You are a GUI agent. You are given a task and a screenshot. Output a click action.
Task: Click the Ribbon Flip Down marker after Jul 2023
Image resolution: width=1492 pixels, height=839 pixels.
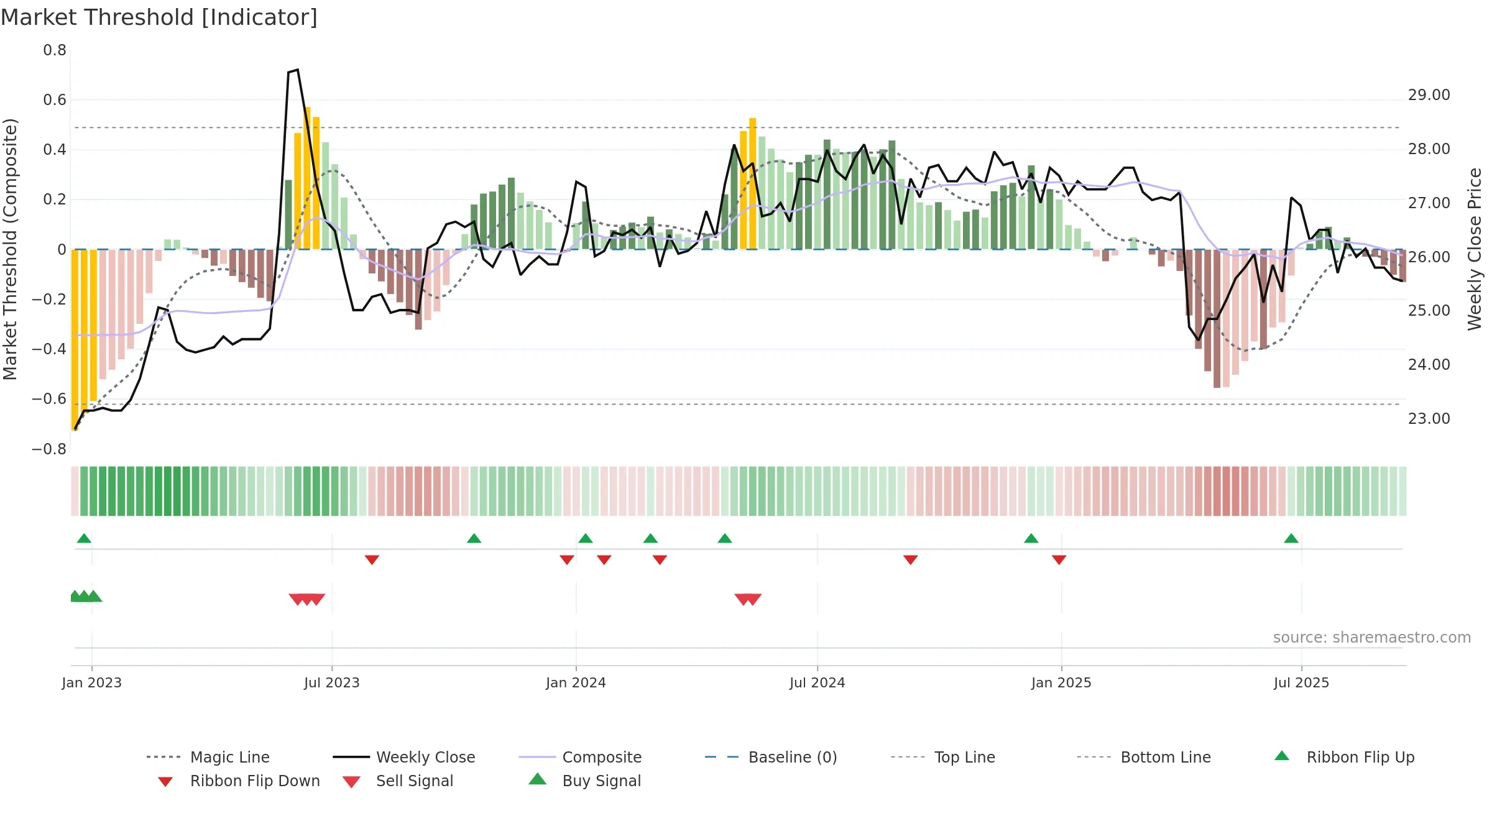pos(372,560)
